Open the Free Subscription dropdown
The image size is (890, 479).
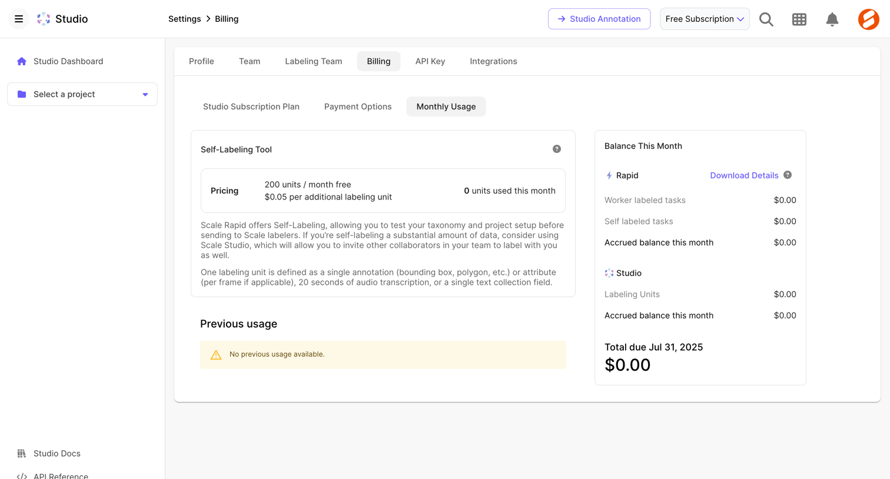click(705, 19)
